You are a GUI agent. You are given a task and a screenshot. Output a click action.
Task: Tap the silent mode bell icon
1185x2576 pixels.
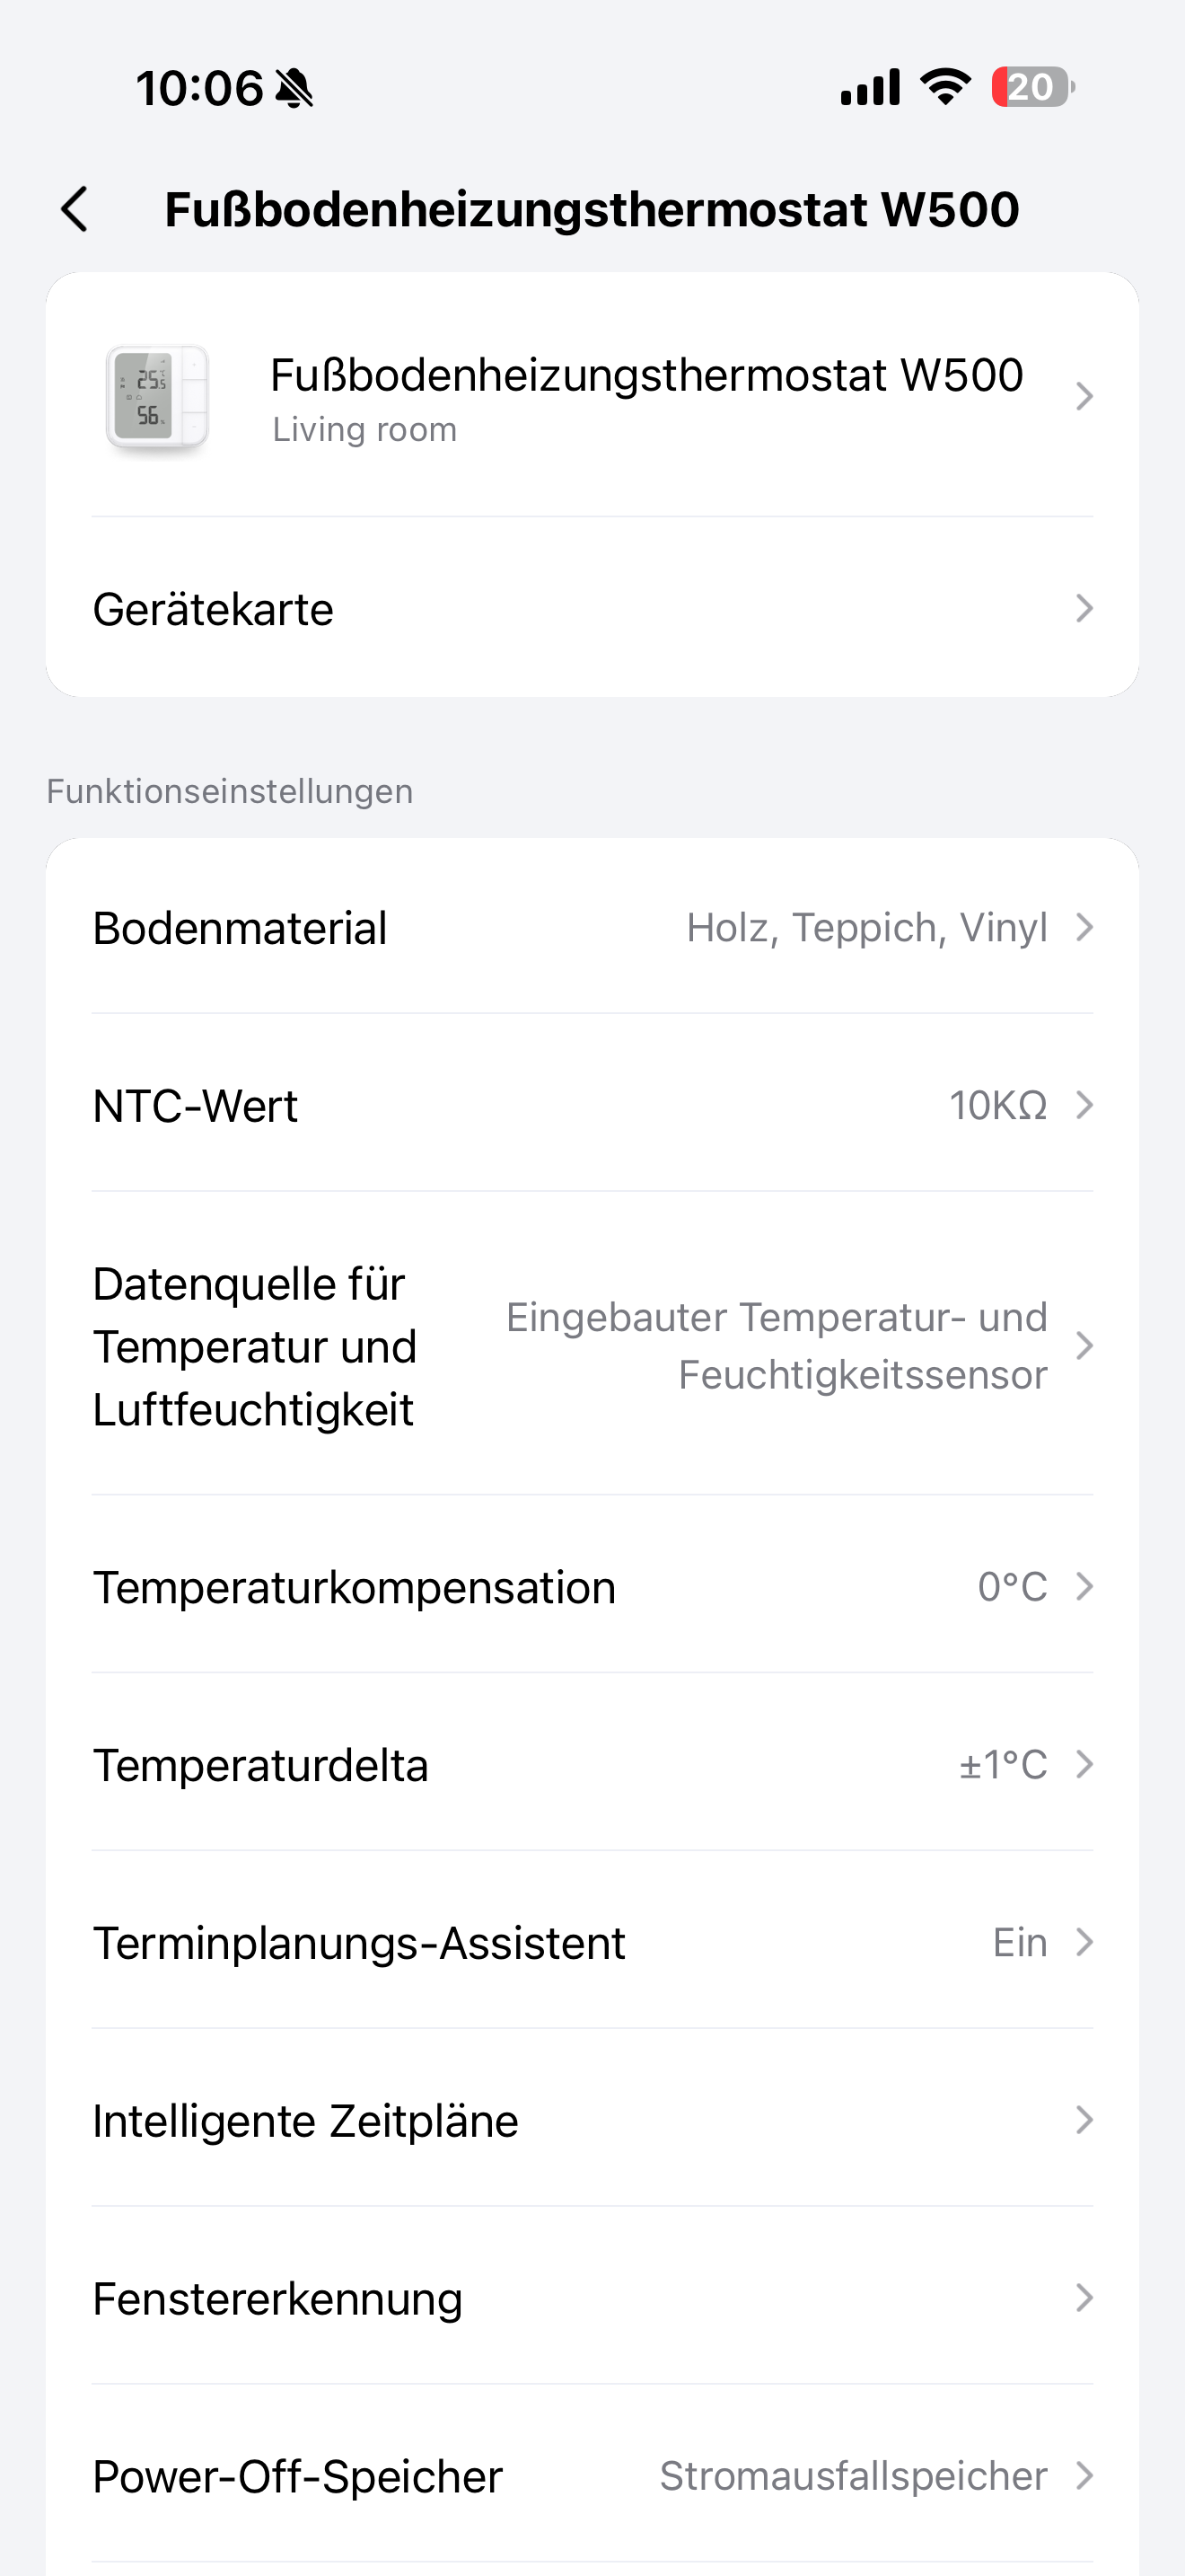(294, 89)
